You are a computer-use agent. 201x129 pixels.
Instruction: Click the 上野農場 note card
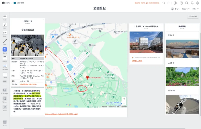coord(182,63)
